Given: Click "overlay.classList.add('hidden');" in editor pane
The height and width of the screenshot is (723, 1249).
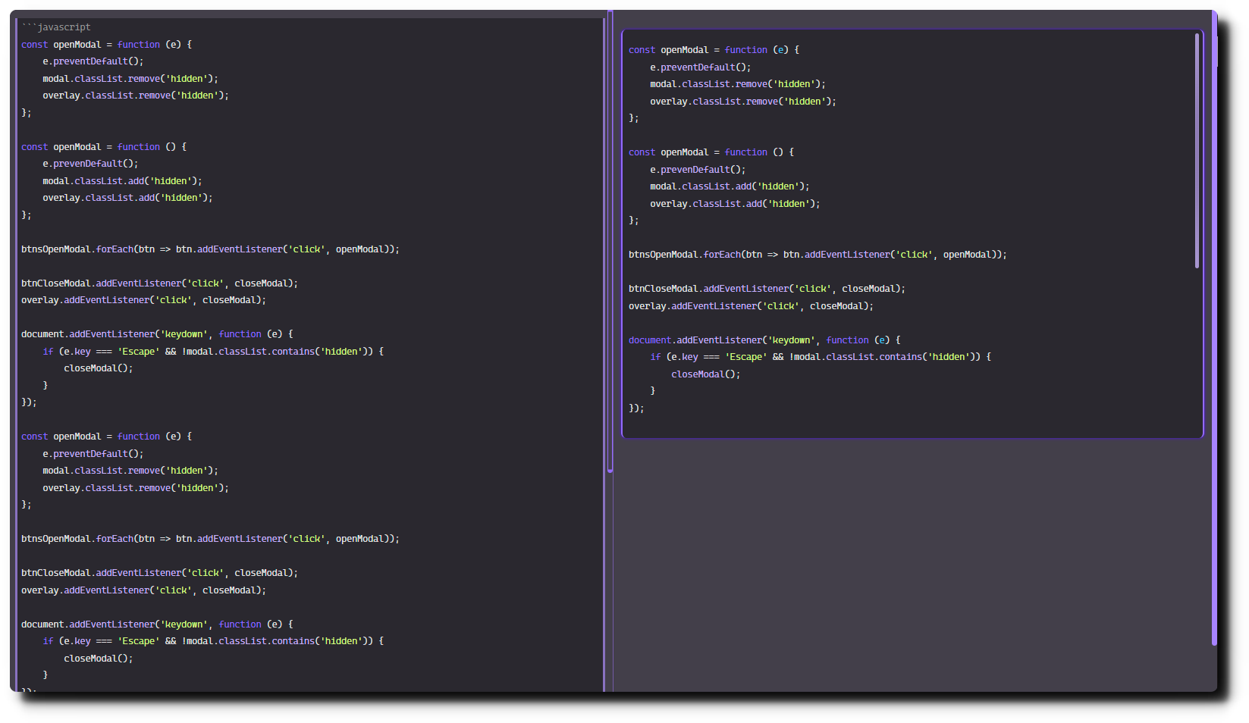Looking at the screenshot, I should (127, 198).
